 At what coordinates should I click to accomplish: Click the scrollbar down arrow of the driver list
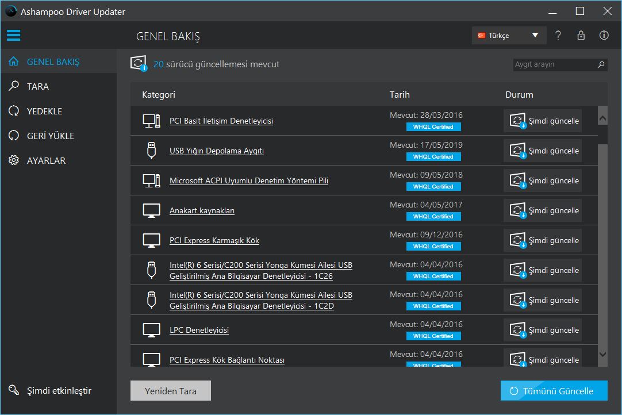coord(602,354)
